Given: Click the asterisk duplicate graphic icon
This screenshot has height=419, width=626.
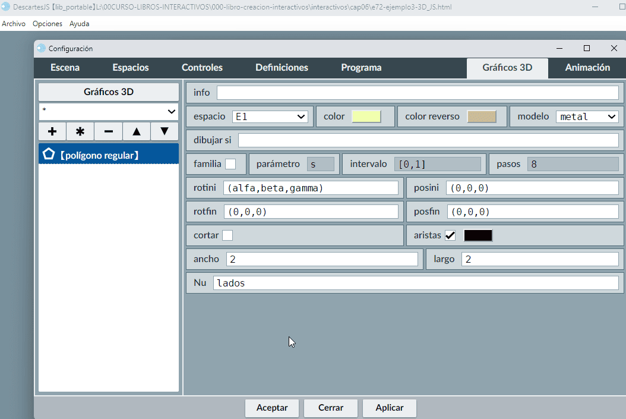Looking at the screenshot, I should 80,131.
